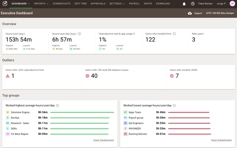The width and height of the screenshot is (237, 148).
Task: Expand the Reports dropdown menu
Action: [x=41, y=4]
